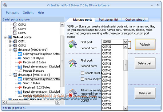Collapse the dataoutput node
This screenshot has height=112, width=163.
pos(10,75)
